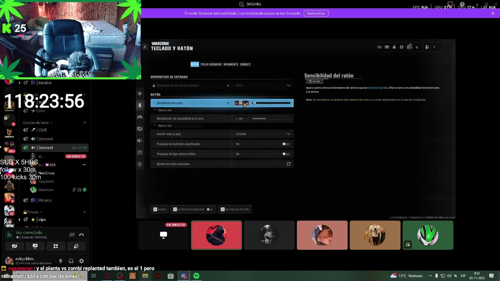Open the friends party icon in game header

point(427,47)
